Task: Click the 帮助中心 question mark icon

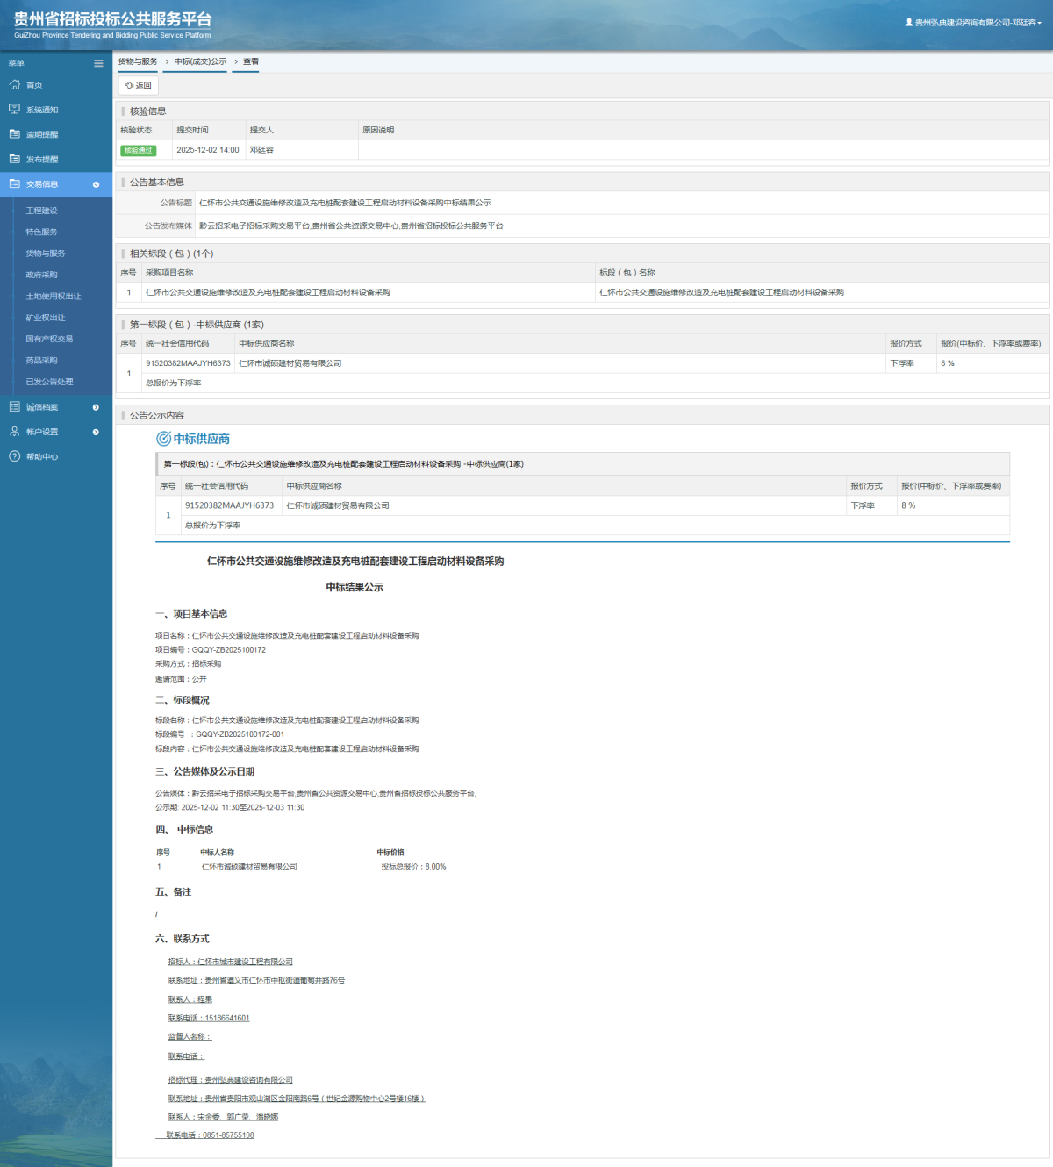Action: point(14,456)
